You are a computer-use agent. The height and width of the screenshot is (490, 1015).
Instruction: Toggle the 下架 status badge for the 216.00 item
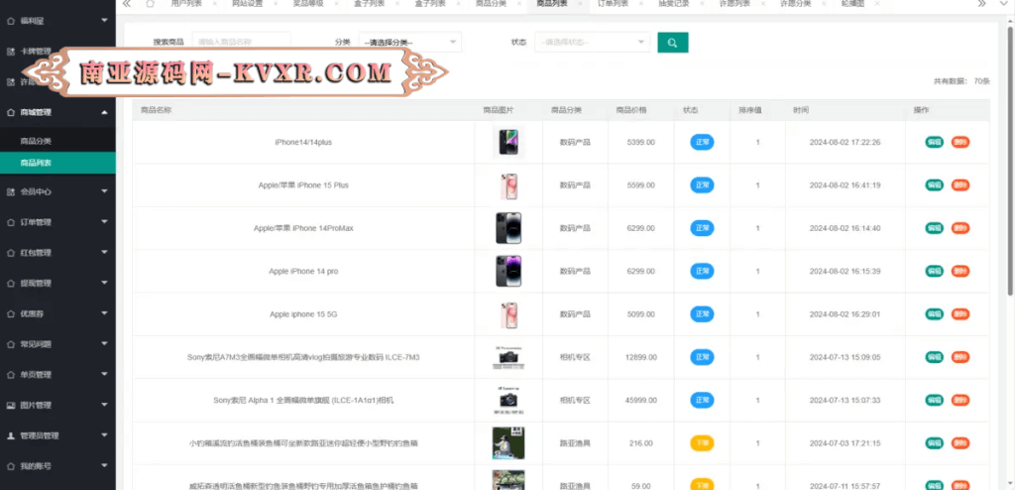click(702, 443)
